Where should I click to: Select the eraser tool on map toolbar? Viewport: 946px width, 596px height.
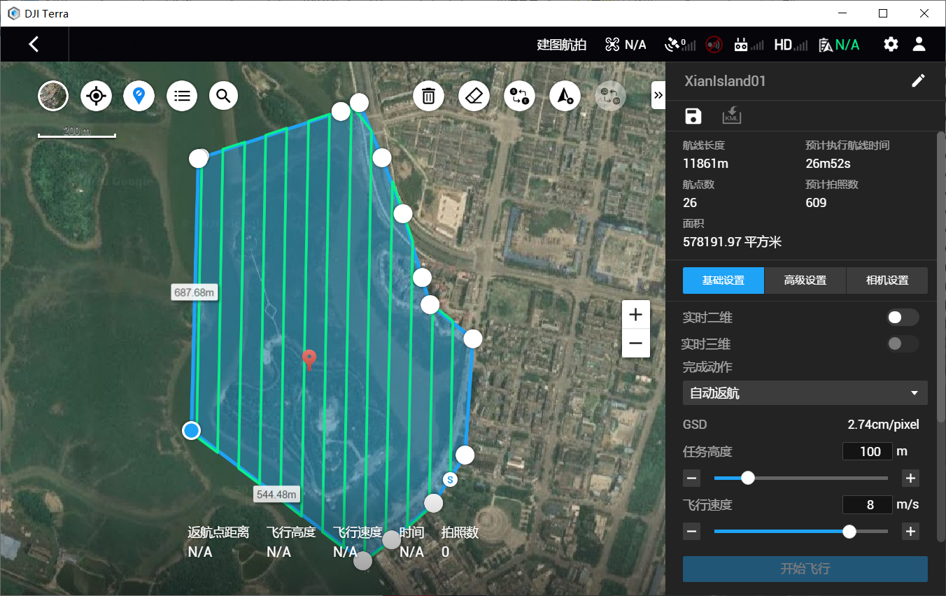(474, 96)
